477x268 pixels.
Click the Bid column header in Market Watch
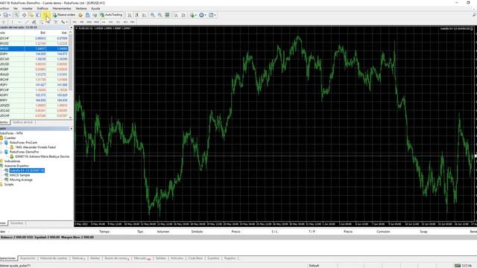pyautogui.click(x=43, y=33)
